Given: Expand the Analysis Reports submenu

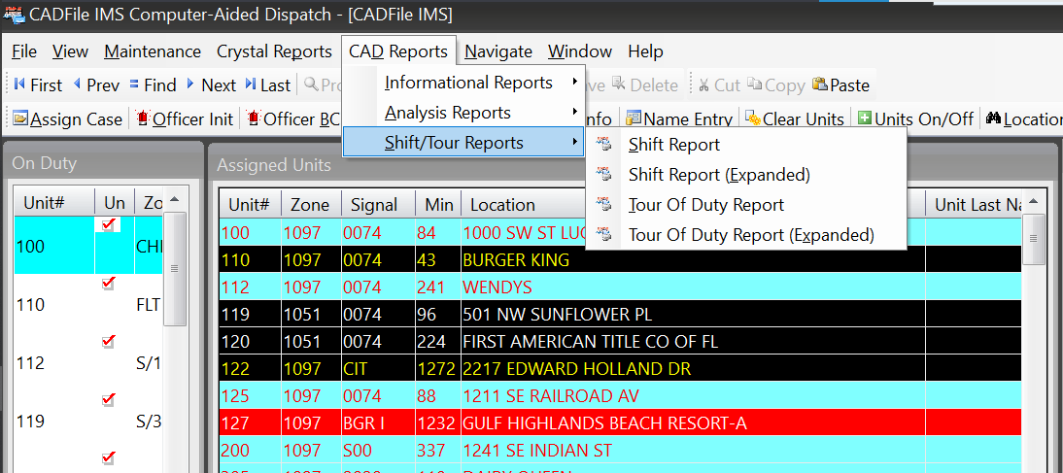Looking at the screenshot, I should [447, 114].
